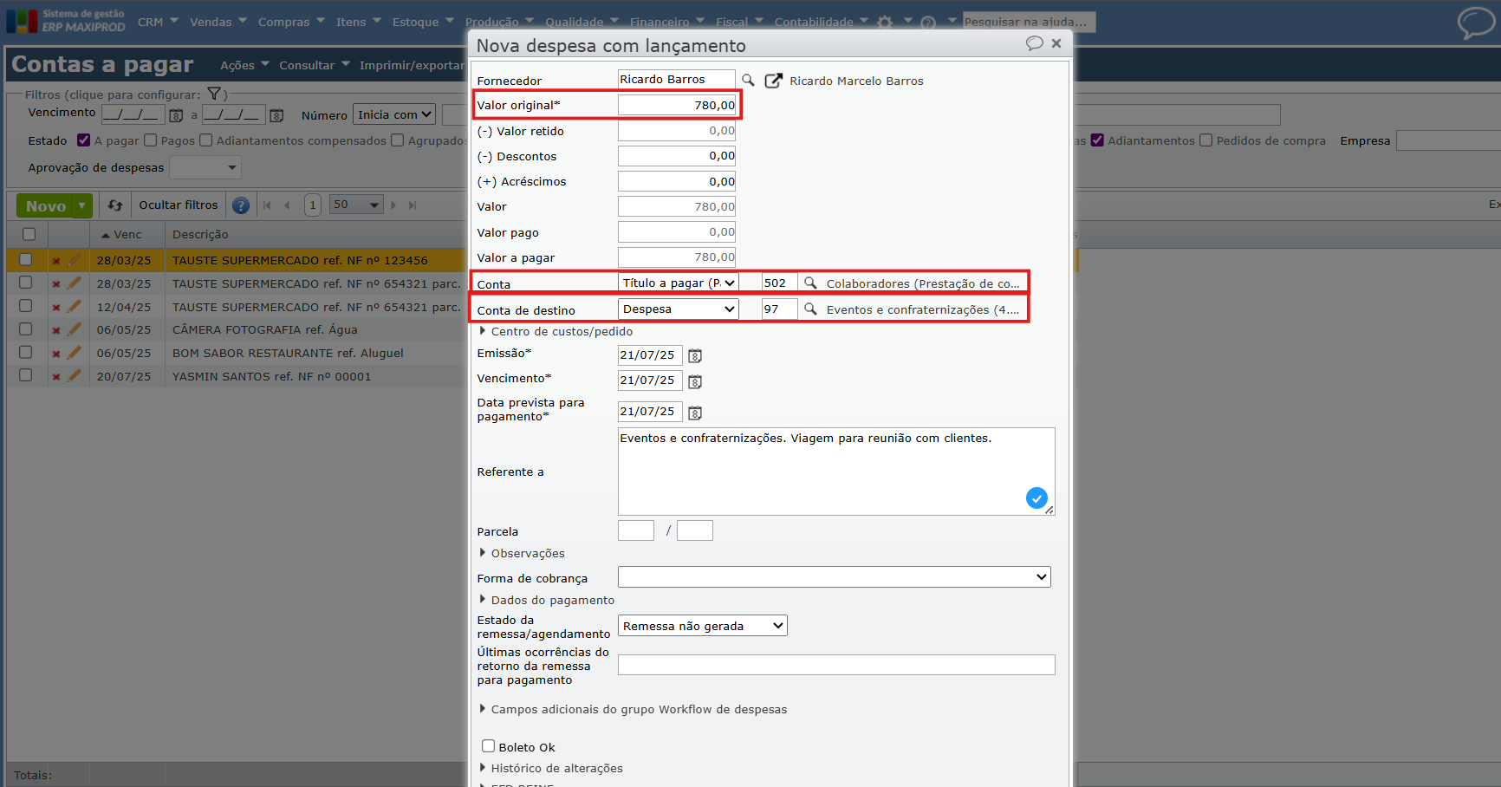Open the Aprovação de despesas dropdown
The width and height of the screenshot is (1501, 787).
(205, 167)
